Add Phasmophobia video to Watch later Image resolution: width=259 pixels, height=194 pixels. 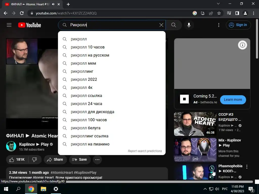pyautogui.click(x=212, y=168)
